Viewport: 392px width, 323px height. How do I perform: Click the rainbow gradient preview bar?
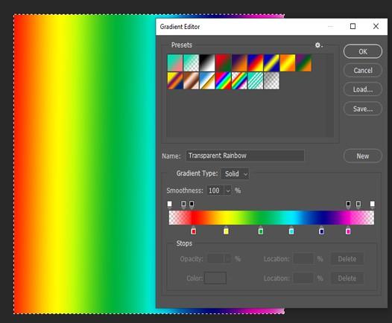point(271,217)
